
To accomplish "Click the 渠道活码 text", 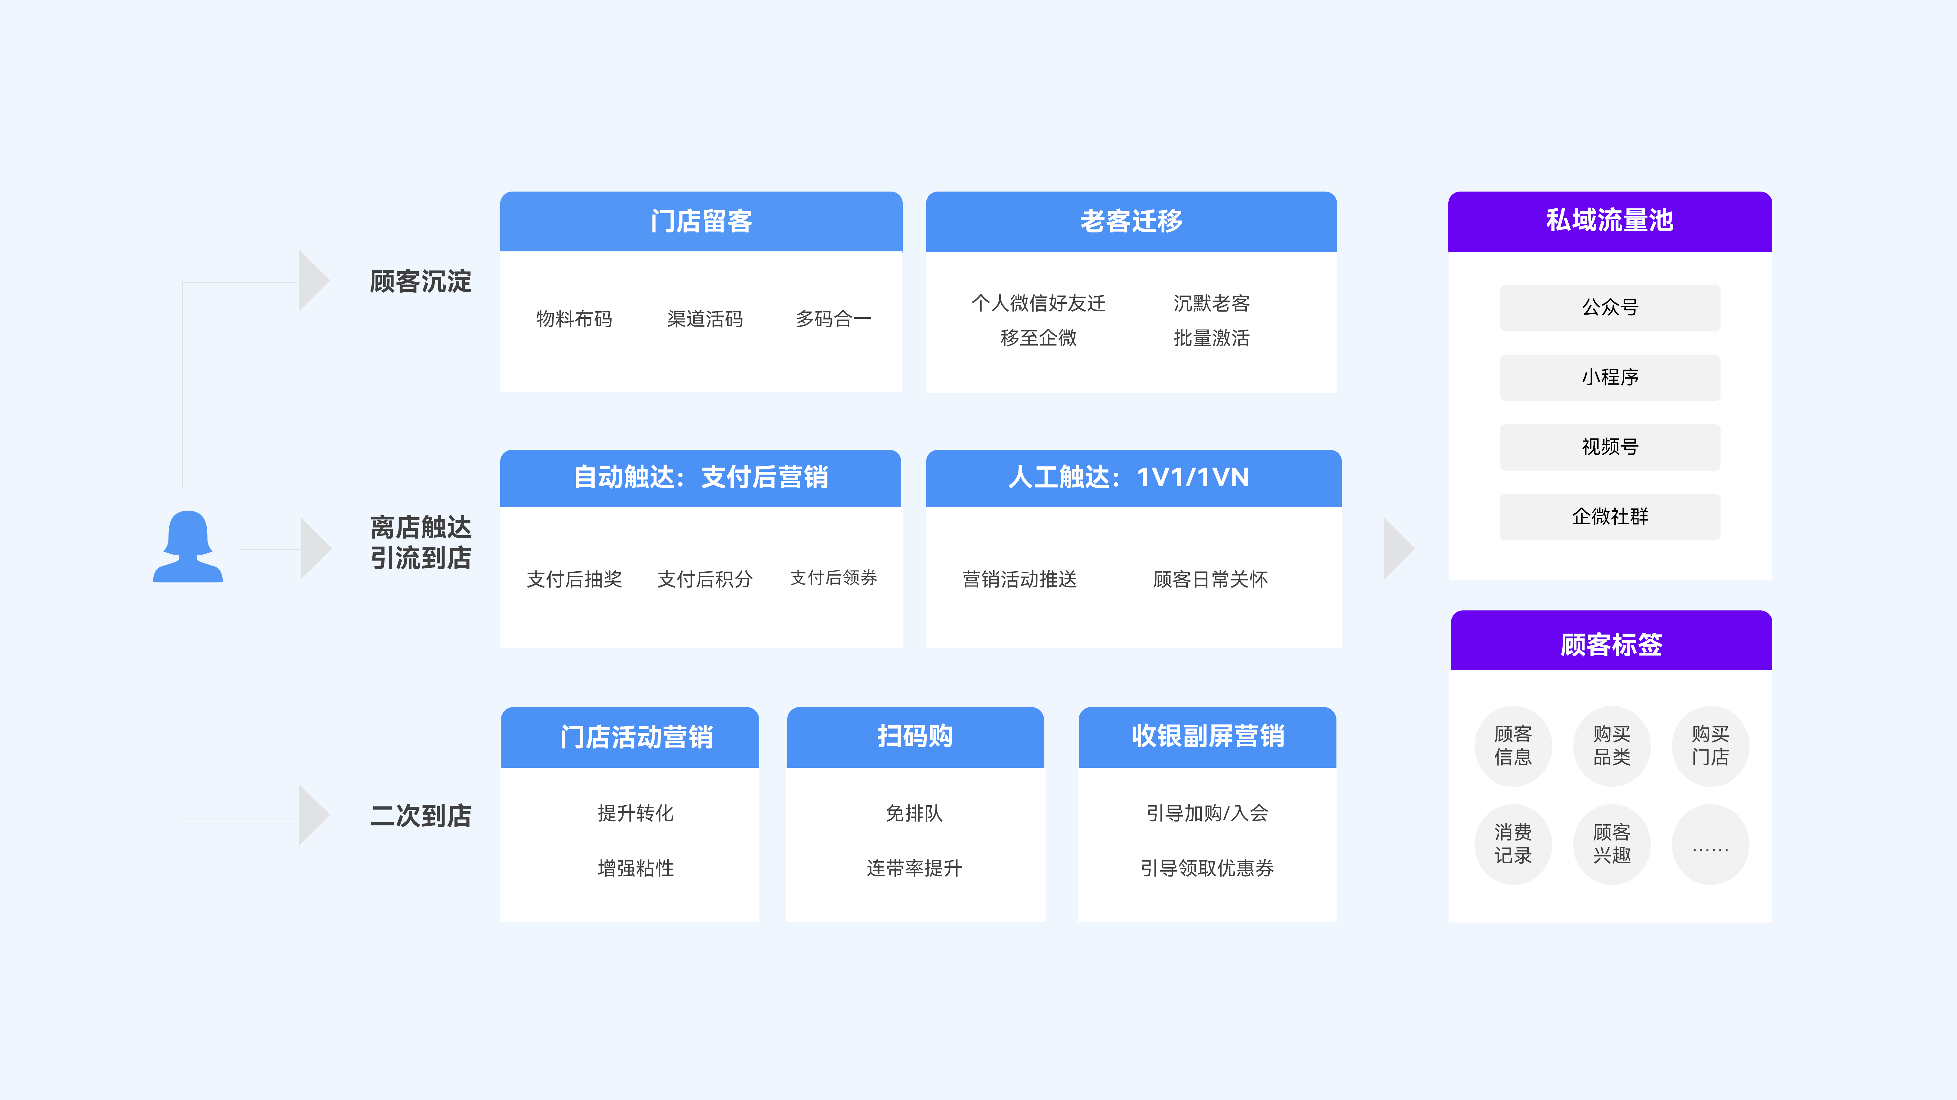I will point(705,319).
